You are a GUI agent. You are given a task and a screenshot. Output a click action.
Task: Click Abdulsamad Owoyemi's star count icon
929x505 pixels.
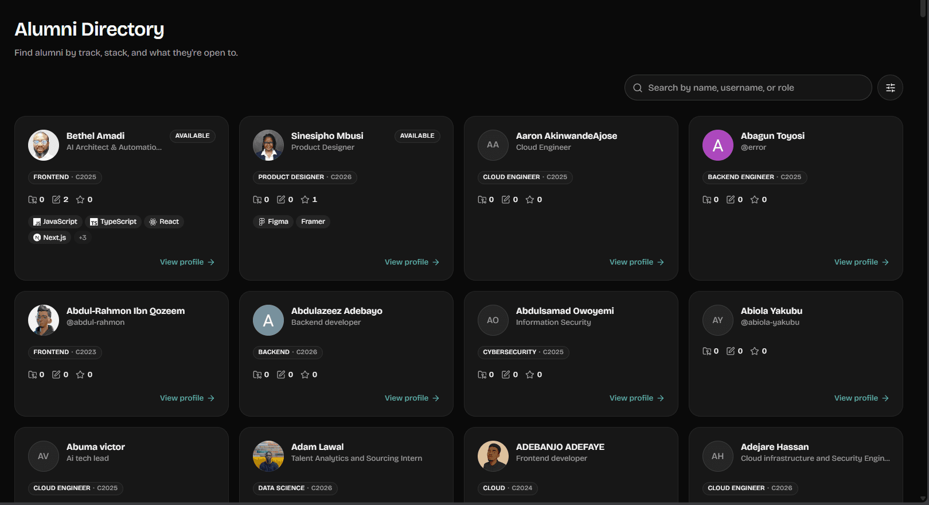click(x=530, y=375)
